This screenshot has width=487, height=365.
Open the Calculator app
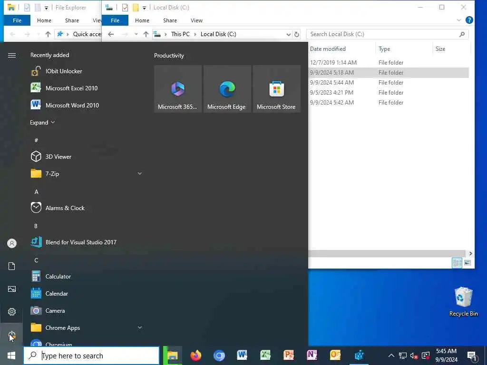(x=87, y=277)
